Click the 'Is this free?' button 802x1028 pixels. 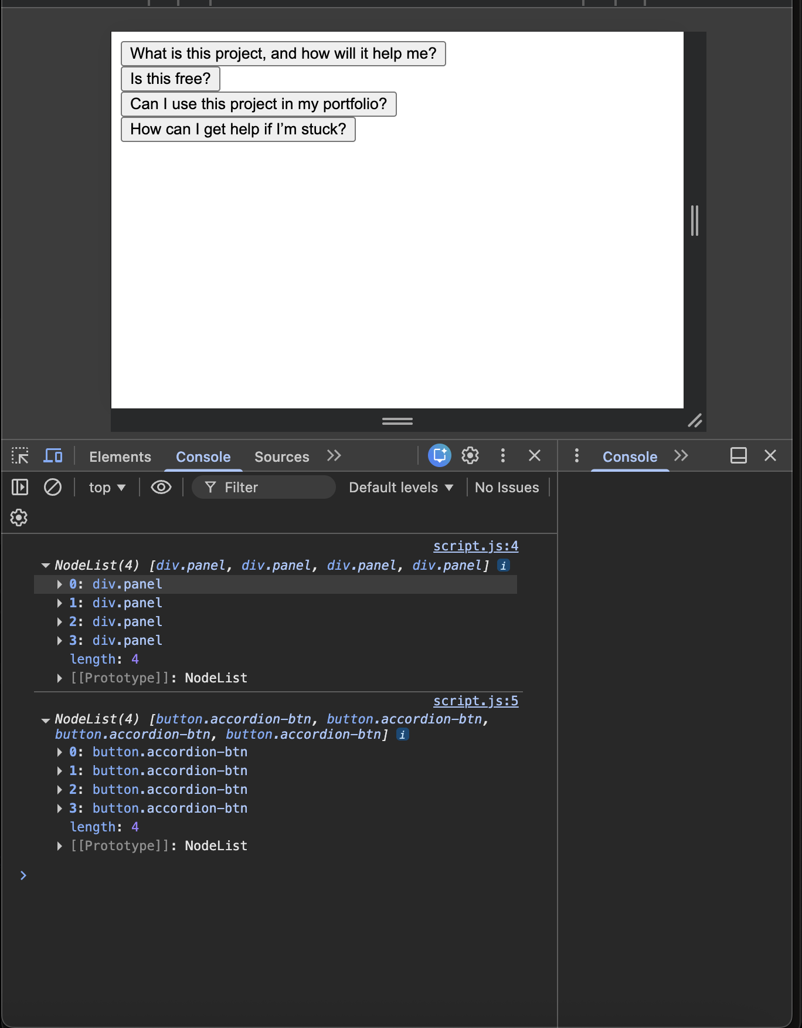pyautogui.click(x=170, y=79)
